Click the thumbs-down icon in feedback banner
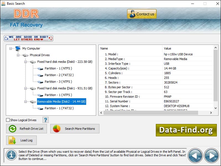This screenshot has height=166, width=221. (51, 38)
